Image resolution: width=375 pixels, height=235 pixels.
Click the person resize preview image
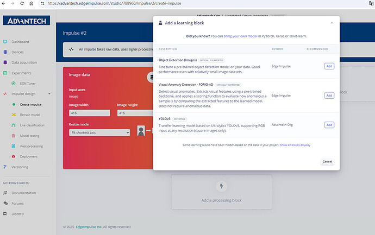[141, 131]
